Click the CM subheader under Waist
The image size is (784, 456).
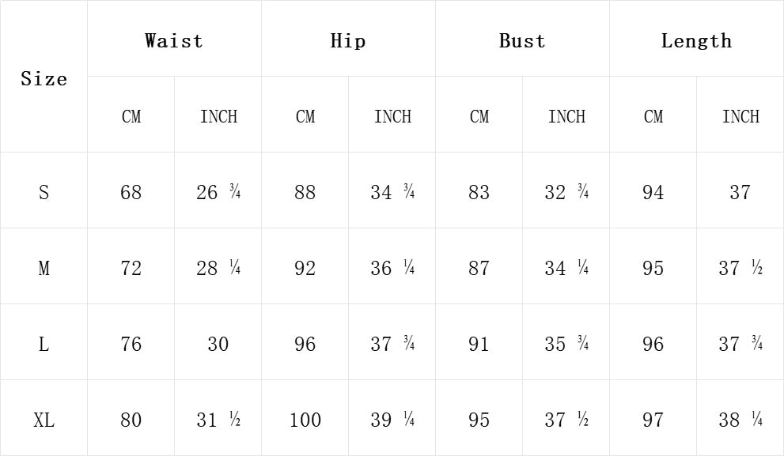point(131,117)
